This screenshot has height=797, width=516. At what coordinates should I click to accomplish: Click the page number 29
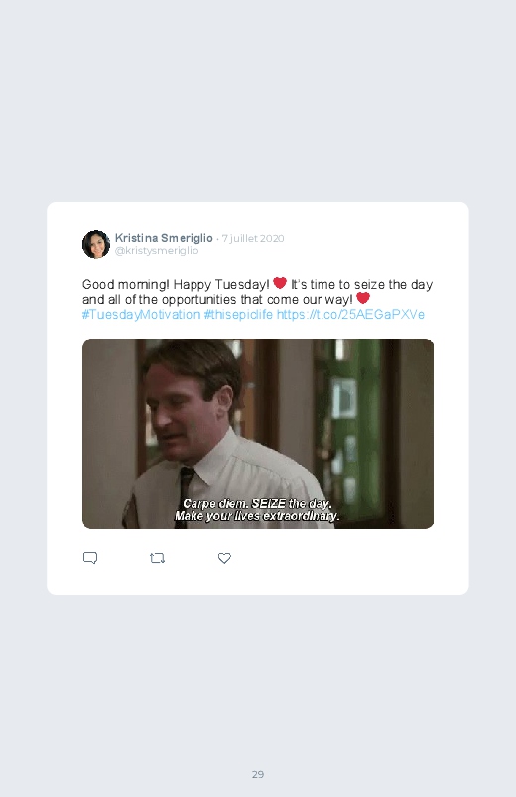[x=258, y=774]
